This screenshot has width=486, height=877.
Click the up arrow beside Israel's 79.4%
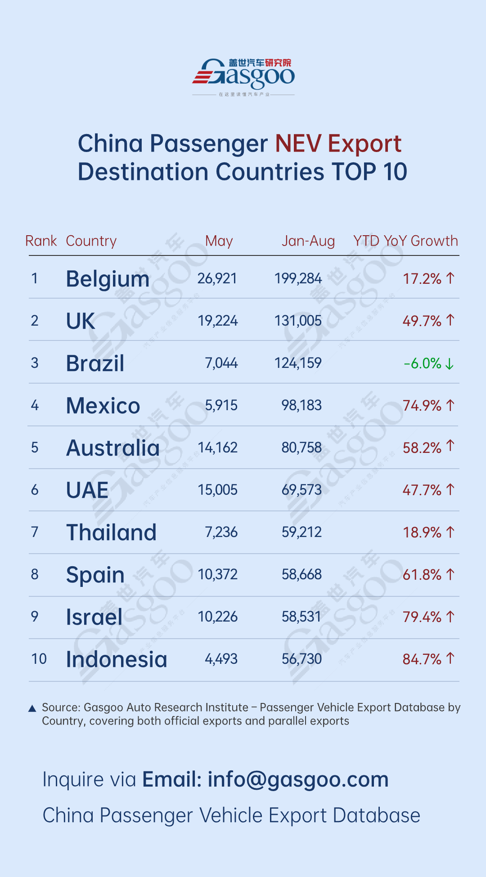click(x=450, y=616)
